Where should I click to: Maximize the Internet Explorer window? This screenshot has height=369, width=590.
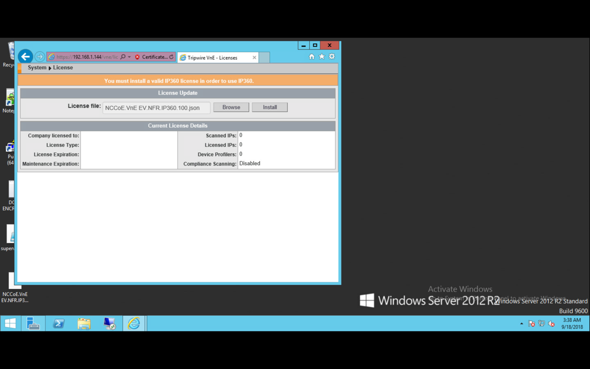pos(315,45)
